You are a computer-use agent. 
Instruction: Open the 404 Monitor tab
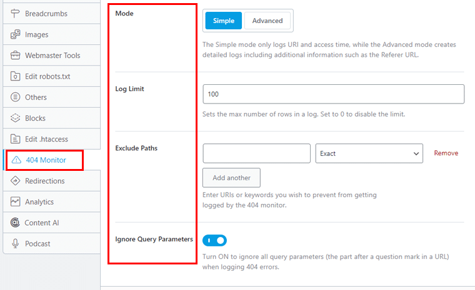pos(45,160)
